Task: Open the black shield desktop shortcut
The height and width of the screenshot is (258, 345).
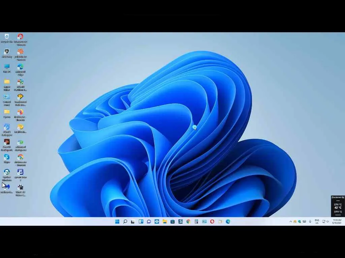Action: 7,53
